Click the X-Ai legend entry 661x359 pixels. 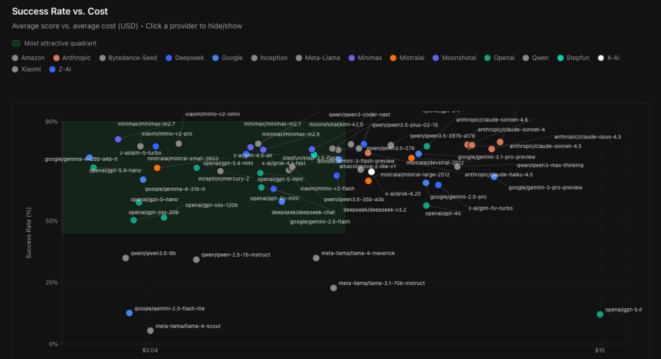pyautogui.click(x=608, y=57)
